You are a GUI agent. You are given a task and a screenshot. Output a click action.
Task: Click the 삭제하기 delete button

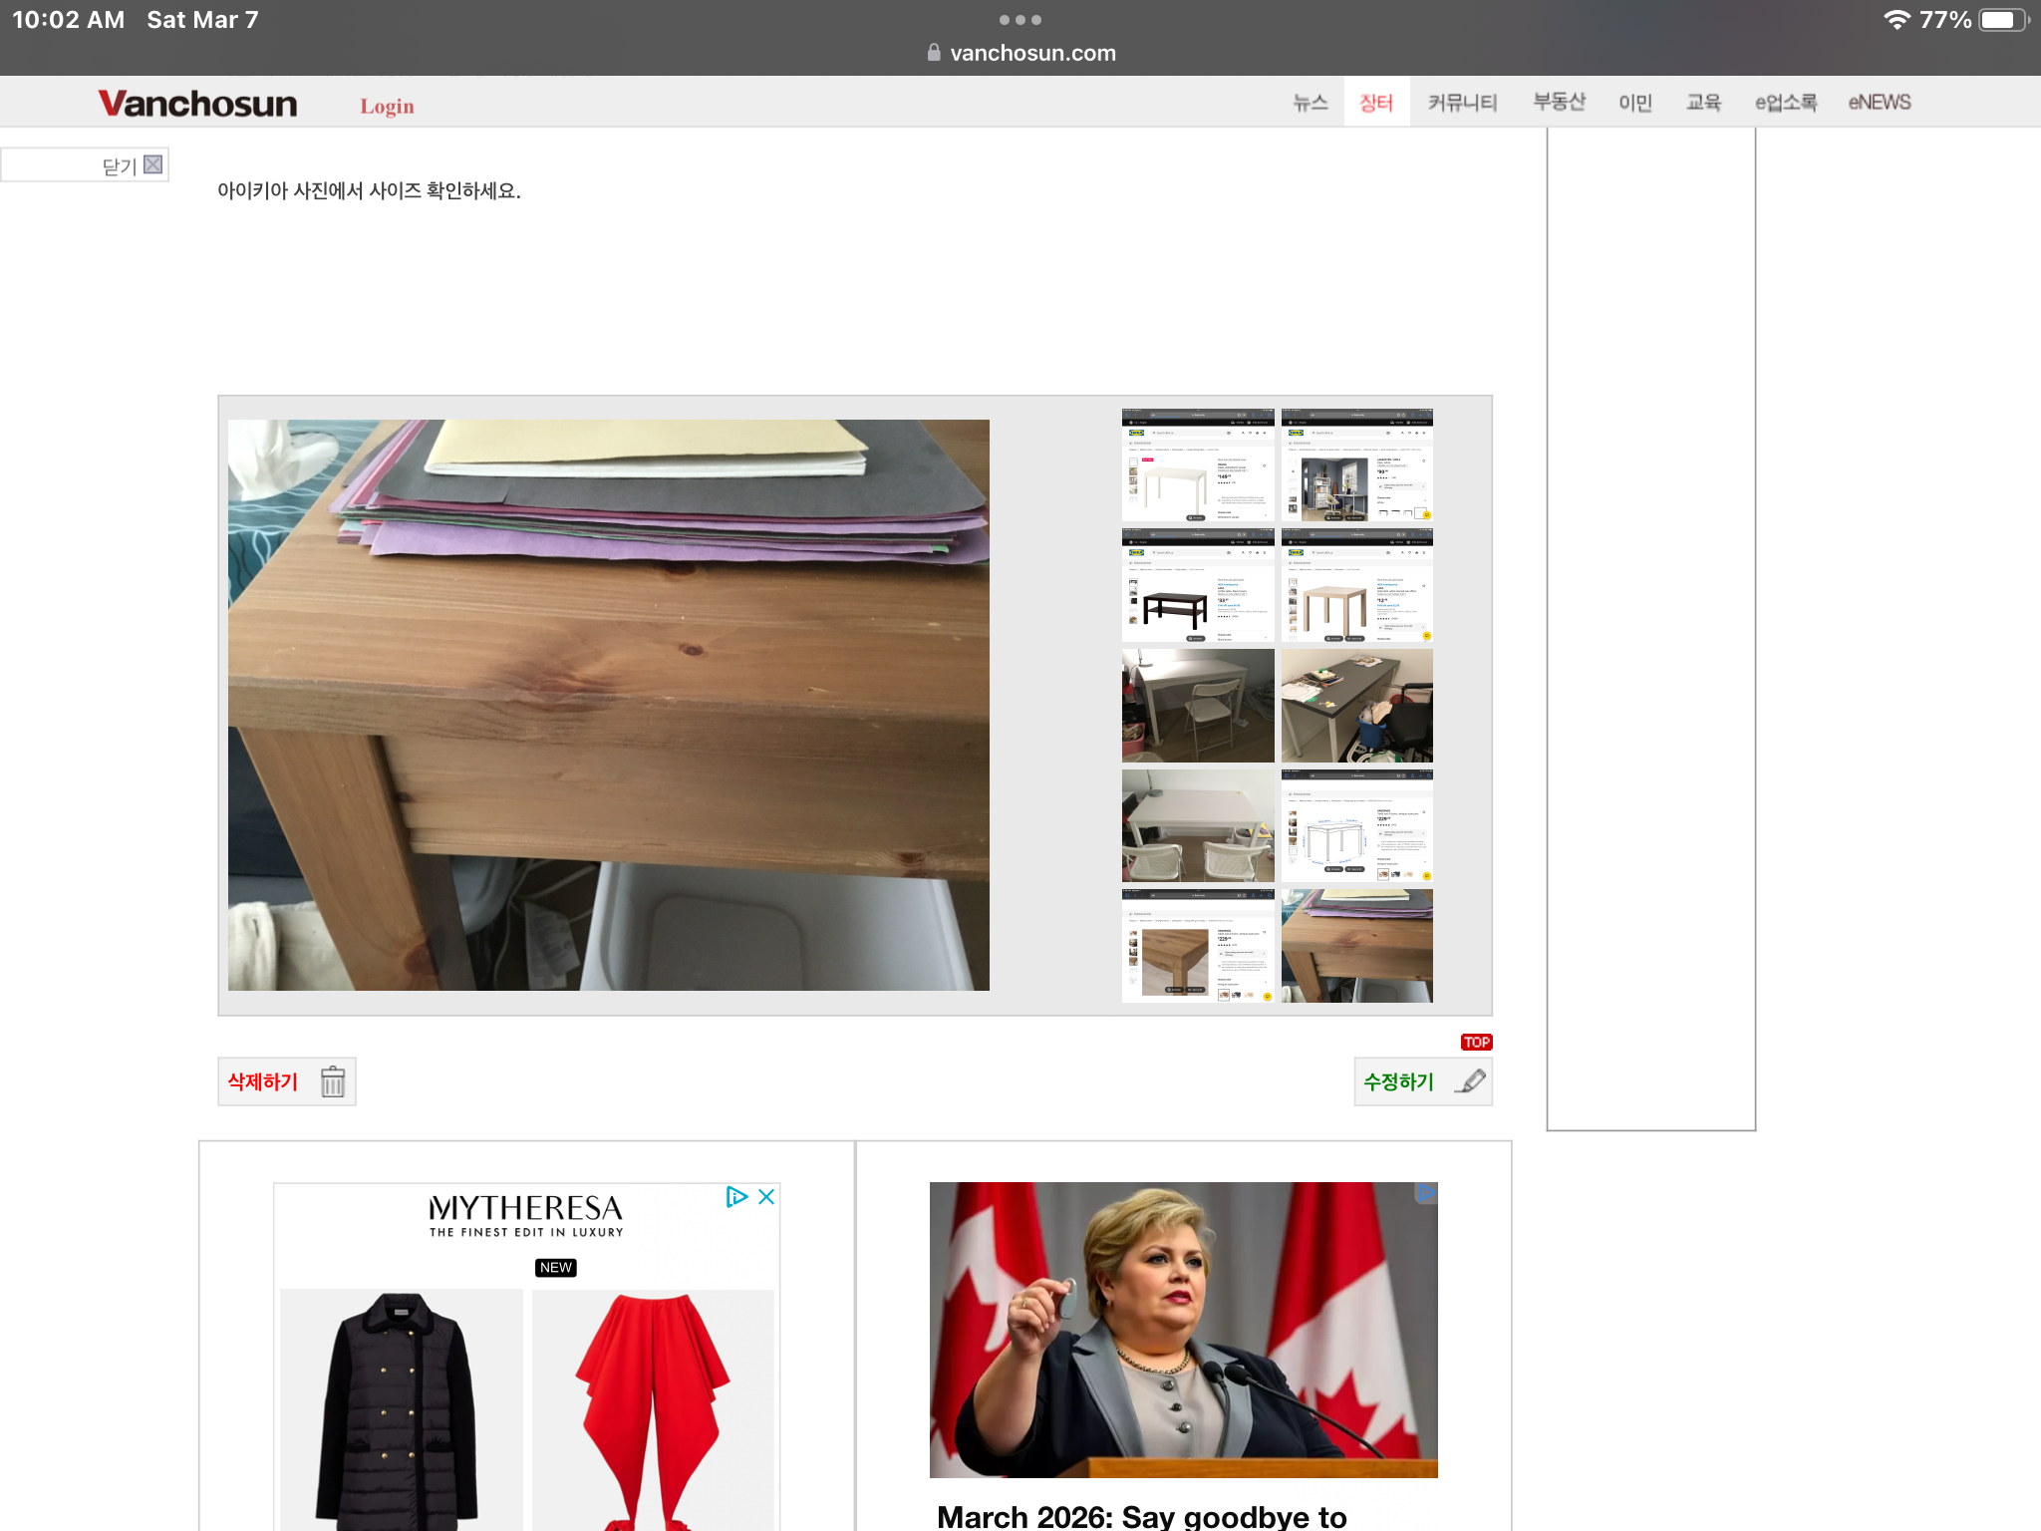point(263,1081)
